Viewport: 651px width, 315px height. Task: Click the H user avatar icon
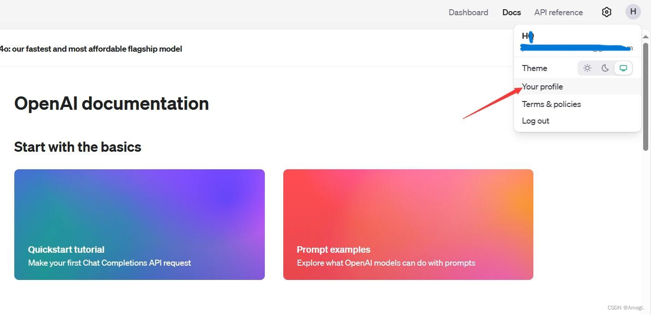633,12
